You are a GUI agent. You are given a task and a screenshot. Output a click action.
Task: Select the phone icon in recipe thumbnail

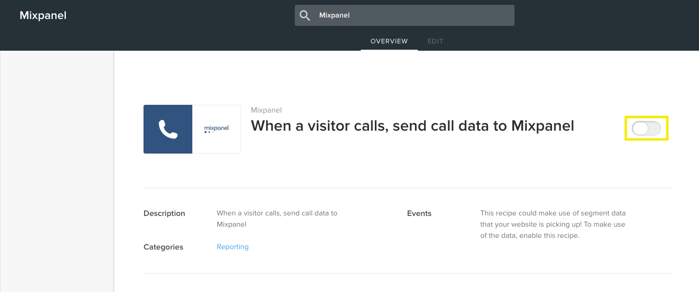click(x=168, y=128)
